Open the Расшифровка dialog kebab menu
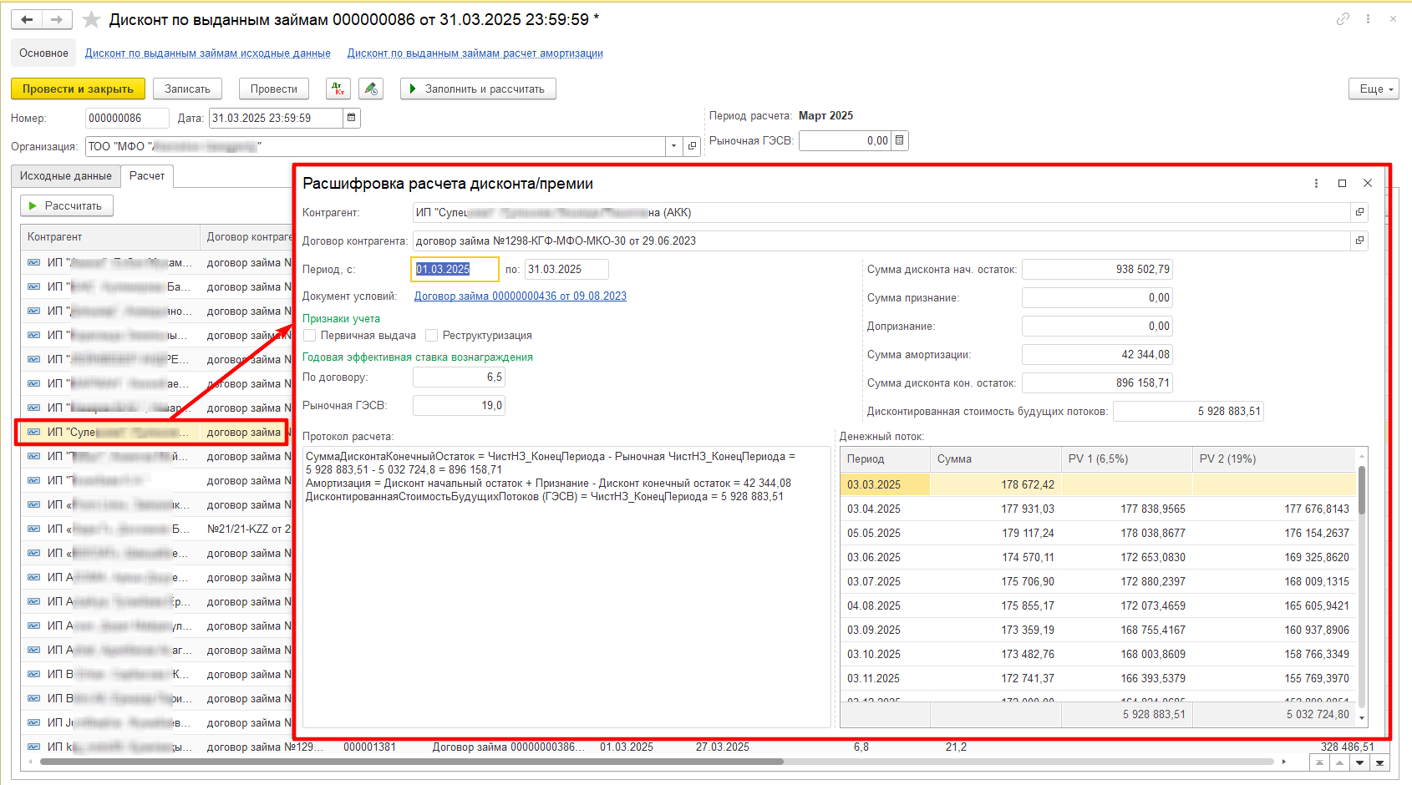Image resolution: width=1412 pixels, height=785 pixels. (1316, 184)
